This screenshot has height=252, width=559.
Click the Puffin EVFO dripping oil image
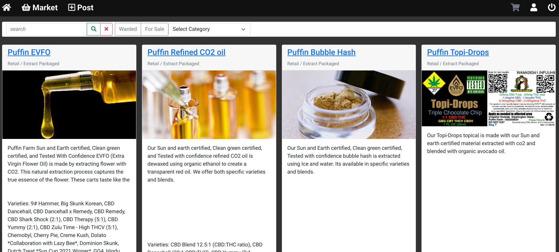[x=69, y=105]
